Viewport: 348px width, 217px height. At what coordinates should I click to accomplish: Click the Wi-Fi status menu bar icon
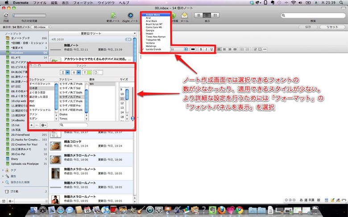[x=294, y=3]
